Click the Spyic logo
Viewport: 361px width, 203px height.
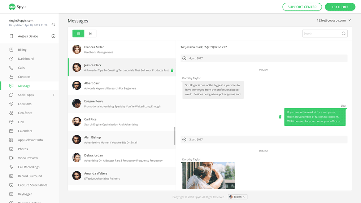[18, 7]
